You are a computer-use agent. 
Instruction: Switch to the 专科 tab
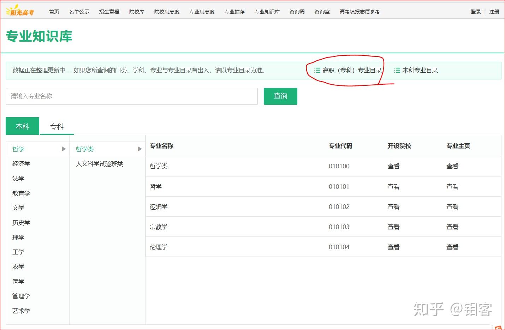coord(57,126)
